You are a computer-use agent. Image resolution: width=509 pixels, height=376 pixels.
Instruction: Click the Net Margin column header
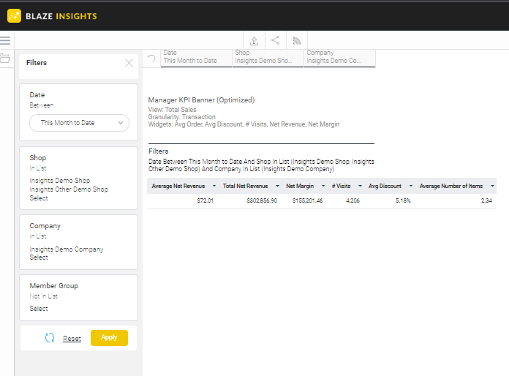pos(300,186)
